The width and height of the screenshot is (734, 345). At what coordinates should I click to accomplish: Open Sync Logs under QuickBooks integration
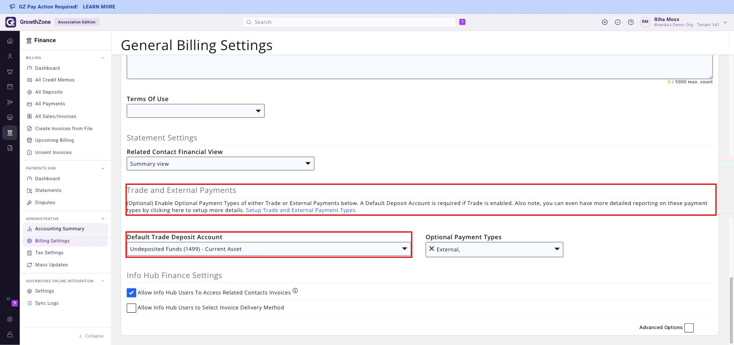coord(47,303)
